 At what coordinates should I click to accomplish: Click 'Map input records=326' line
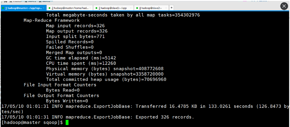point(75,26)
